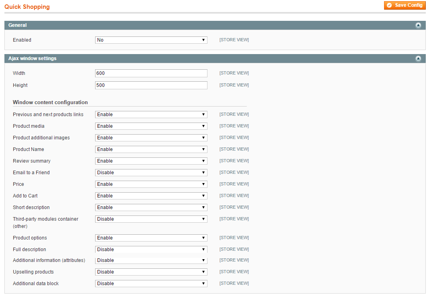This screenshot has width=431, height=298.
Task: Open the Product media dropdown
Action: [151, 126]
